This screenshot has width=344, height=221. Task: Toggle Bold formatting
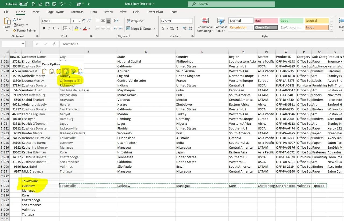coord(44,29)
